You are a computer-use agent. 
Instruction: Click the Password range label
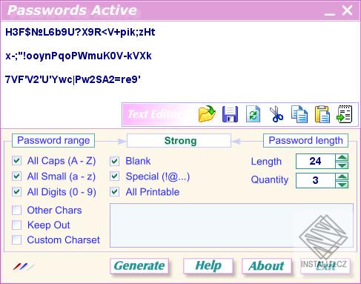point(53,140)
